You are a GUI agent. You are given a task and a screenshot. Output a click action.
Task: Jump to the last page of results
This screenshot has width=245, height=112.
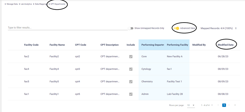[235, 105]
